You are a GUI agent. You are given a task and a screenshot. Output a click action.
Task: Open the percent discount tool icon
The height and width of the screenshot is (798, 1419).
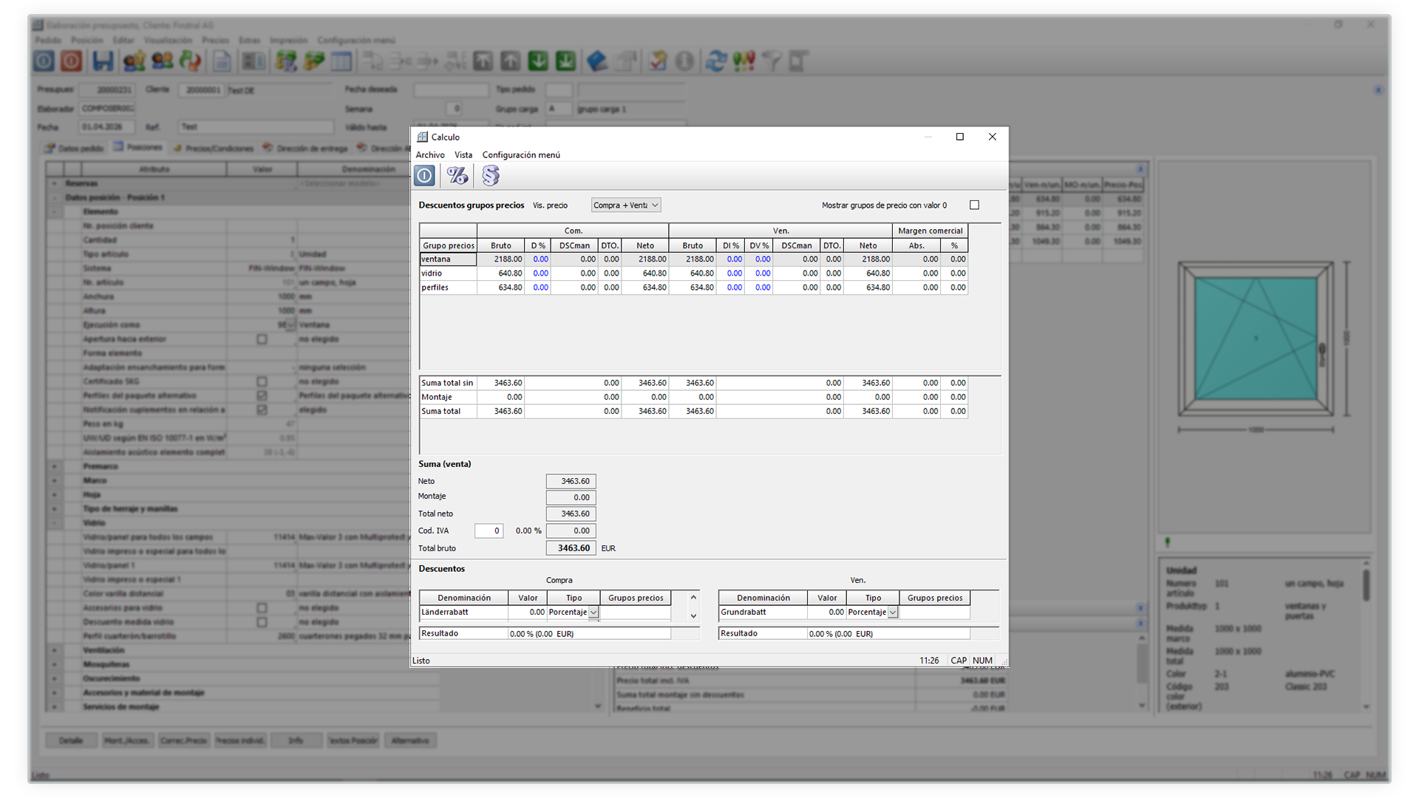click(457, 176)
